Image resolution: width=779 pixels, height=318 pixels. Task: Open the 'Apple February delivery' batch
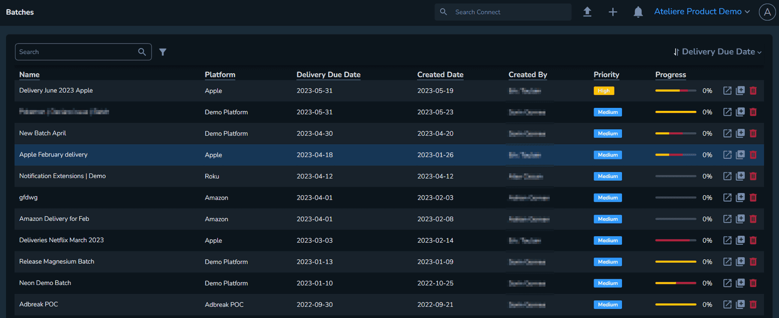(53, 154)
